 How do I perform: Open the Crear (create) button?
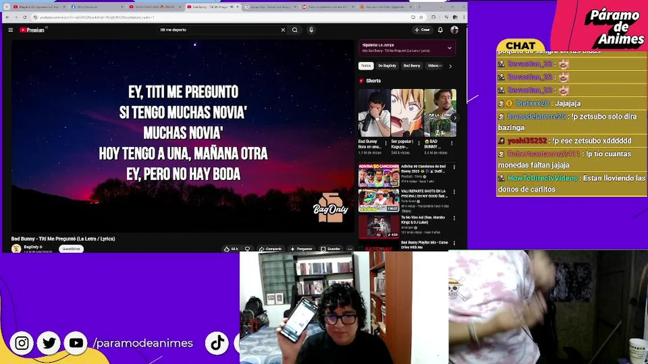[422, 30]
